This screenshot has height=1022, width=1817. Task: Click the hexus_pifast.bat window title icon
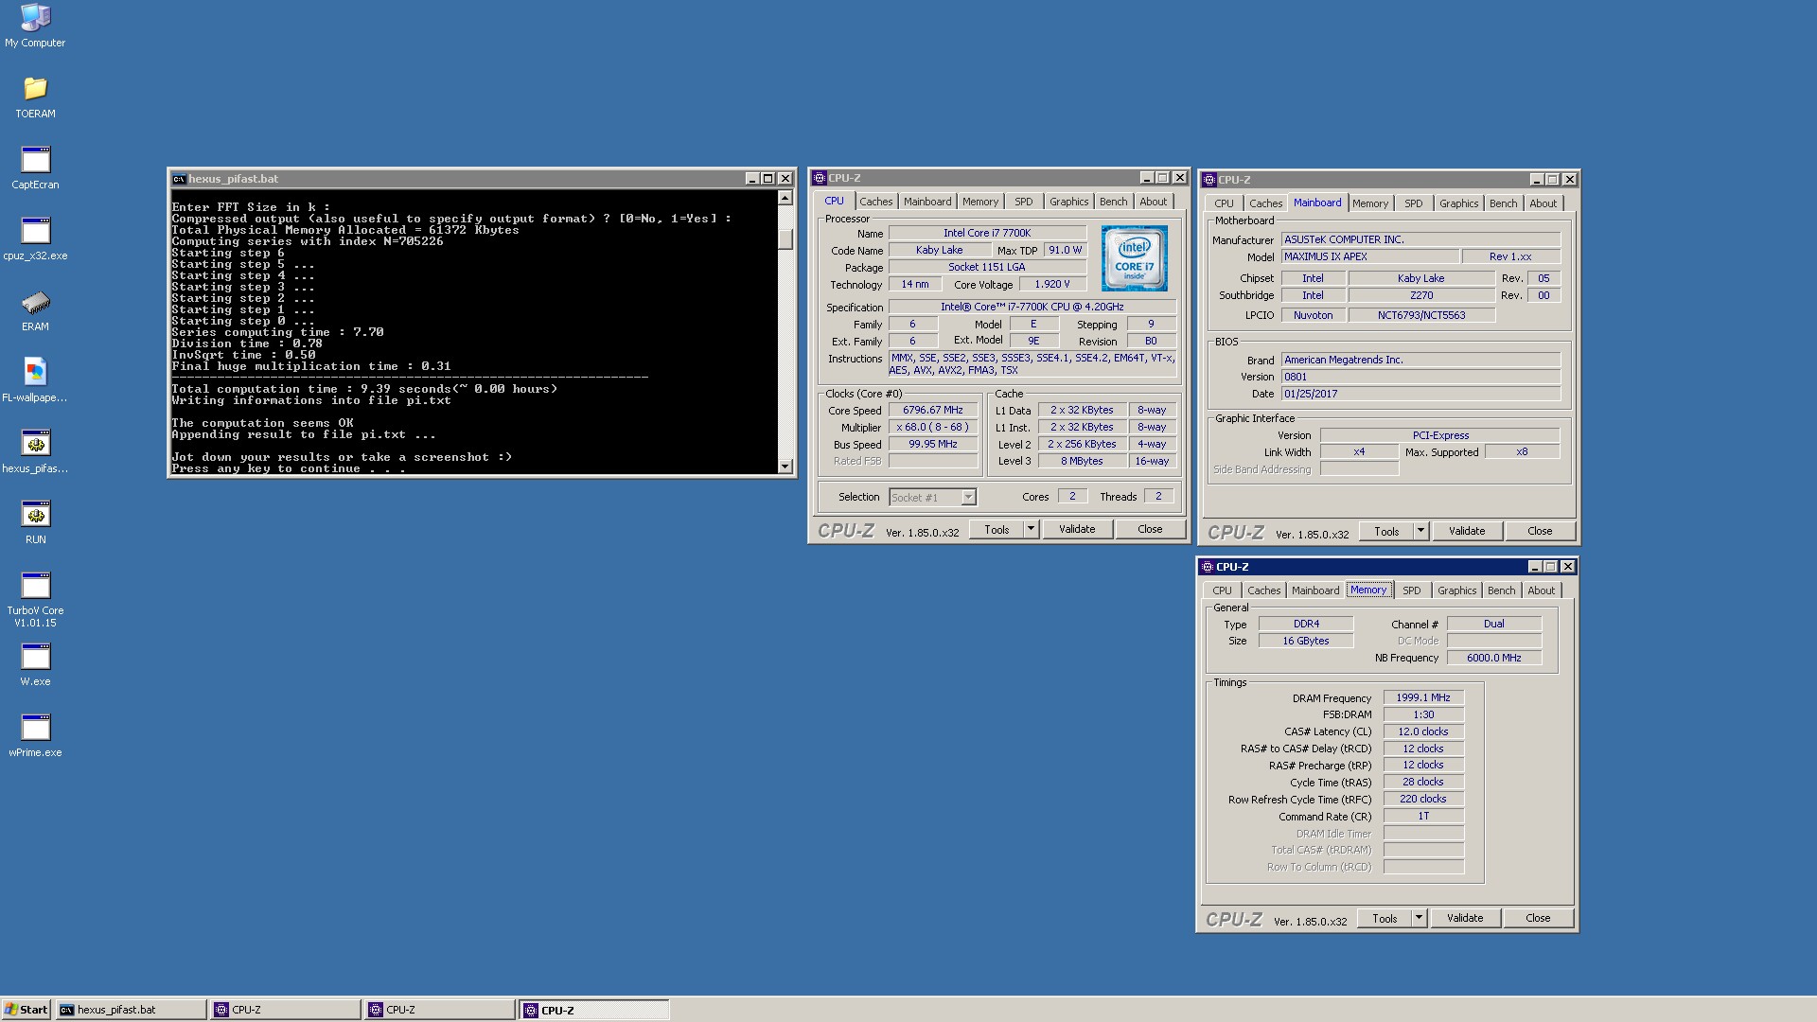(x=179, y=179)
